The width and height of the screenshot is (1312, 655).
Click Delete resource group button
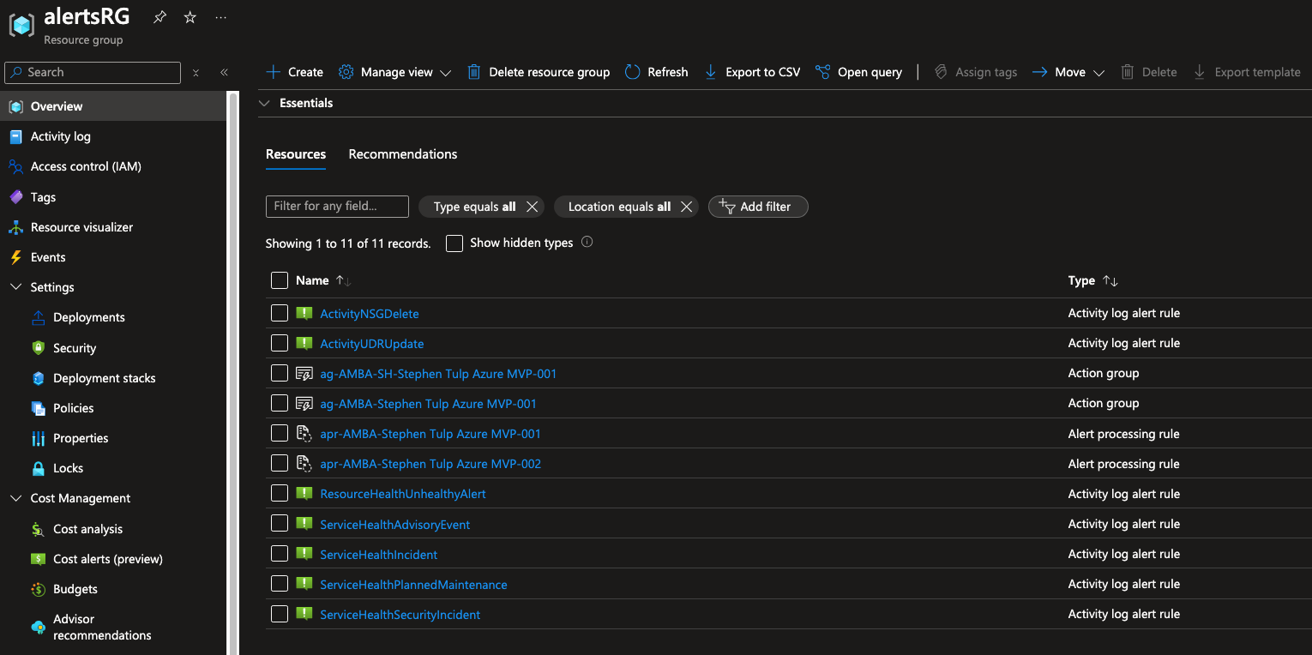[539, 72]
